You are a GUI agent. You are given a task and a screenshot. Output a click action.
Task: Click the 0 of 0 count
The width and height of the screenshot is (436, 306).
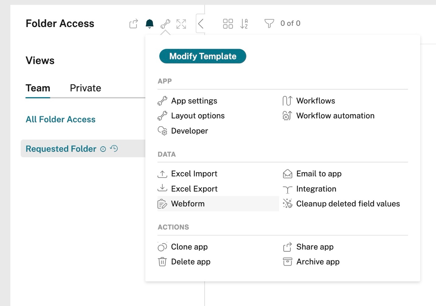pyautogui.click(x=290, y=23)
